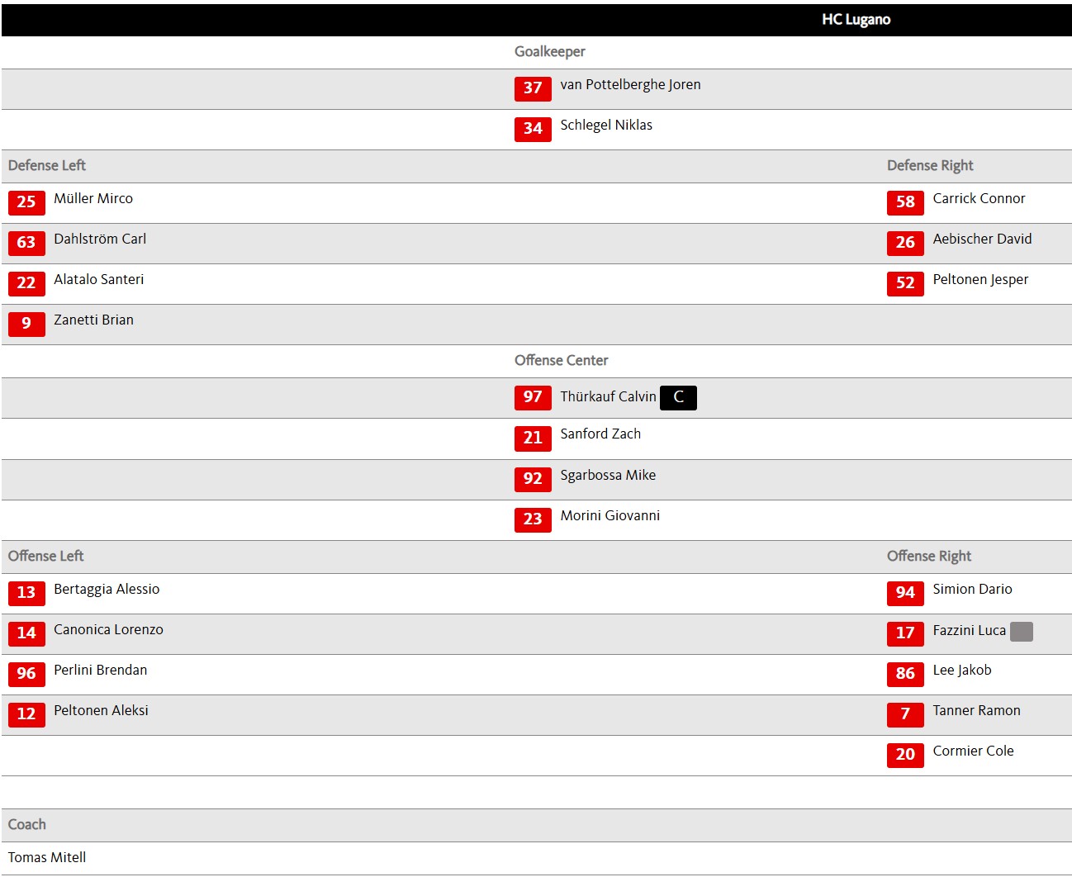Select goalkeeper Schlegel Niklas
This screenshot has width=1072, height=877.
[x=606, y=126]
